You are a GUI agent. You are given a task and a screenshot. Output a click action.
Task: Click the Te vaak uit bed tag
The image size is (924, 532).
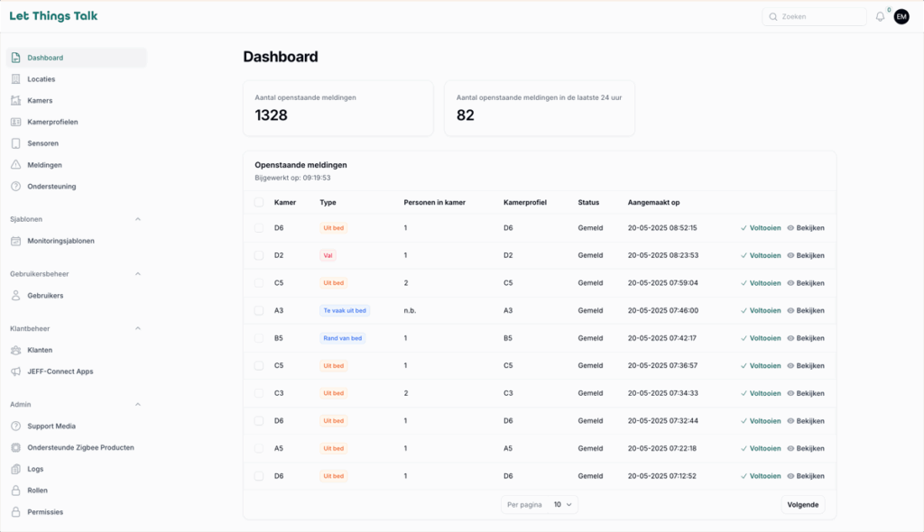[345, 310]
